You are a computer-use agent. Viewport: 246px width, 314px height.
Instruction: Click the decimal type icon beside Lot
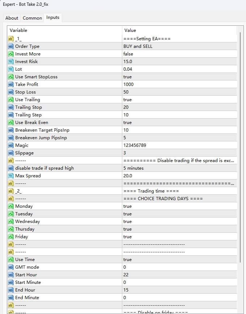tap(10, 69)
